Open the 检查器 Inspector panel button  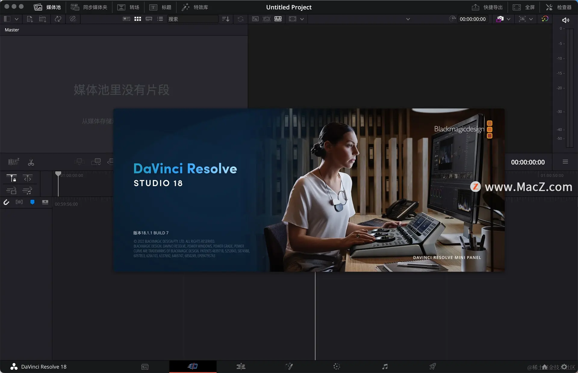[559, 7]
